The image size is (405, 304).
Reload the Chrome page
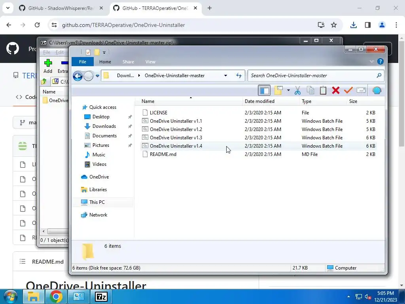[x=37, y=25]
